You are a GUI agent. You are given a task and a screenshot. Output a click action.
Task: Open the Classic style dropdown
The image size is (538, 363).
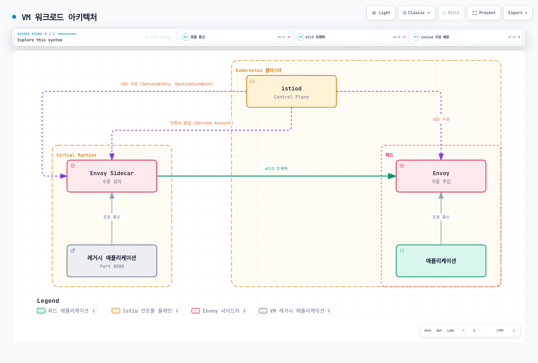click(417, 13)
